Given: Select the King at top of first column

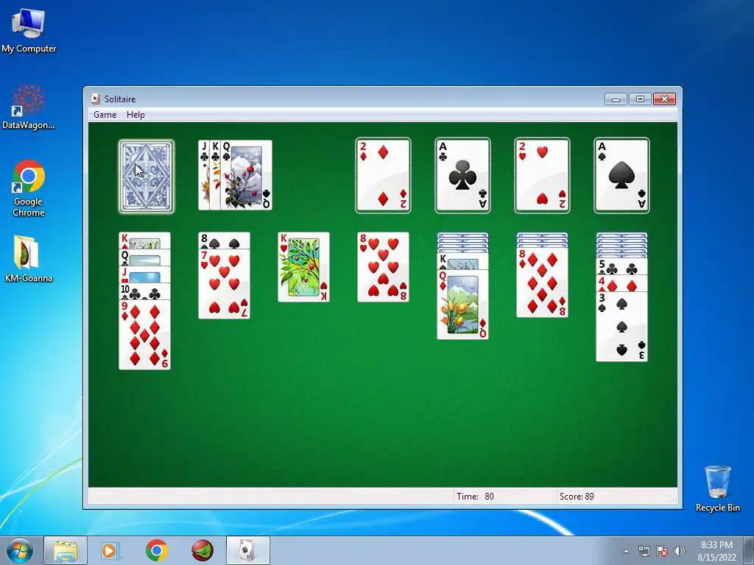Looking at the screenshot, I should tap(145, 241).
